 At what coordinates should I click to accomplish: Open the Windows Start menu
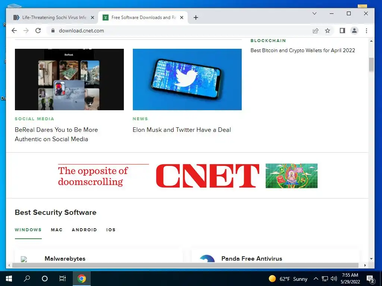coord(9,279)
